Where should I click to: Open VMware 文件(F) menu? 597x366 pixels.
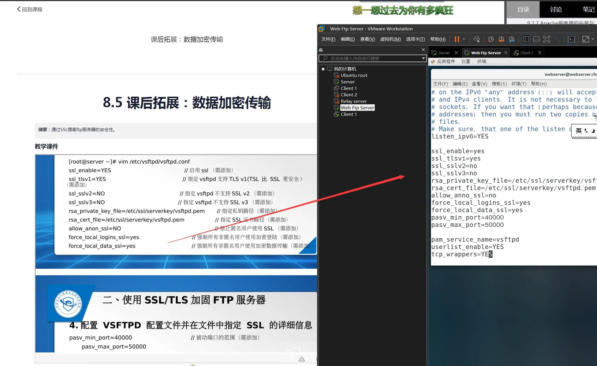tap(328, 39)
